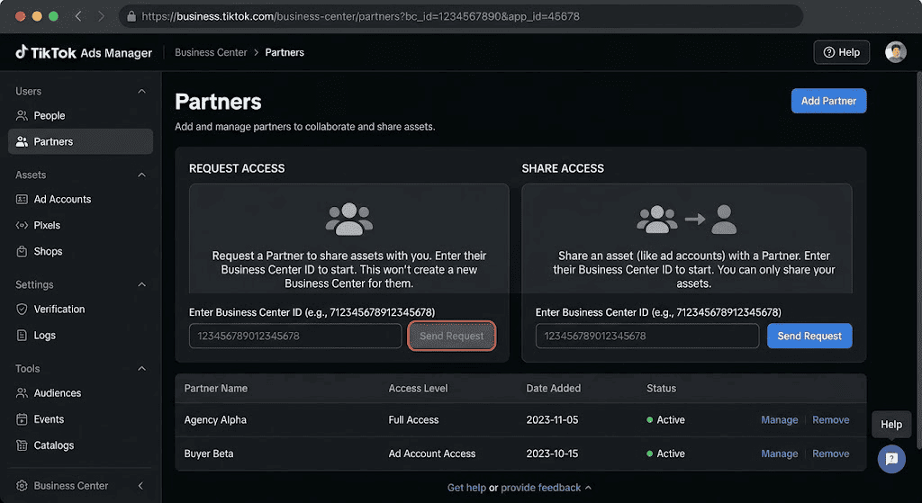Collapse the sidebar with Business Center chevron

140,485
